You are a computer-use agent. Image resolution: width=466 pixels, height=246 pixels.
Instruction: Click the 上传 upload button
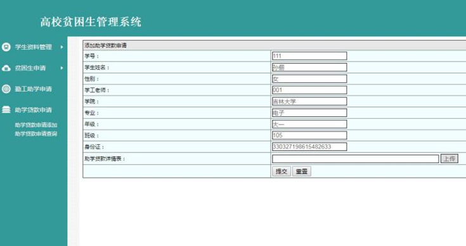tap(449, 159)
